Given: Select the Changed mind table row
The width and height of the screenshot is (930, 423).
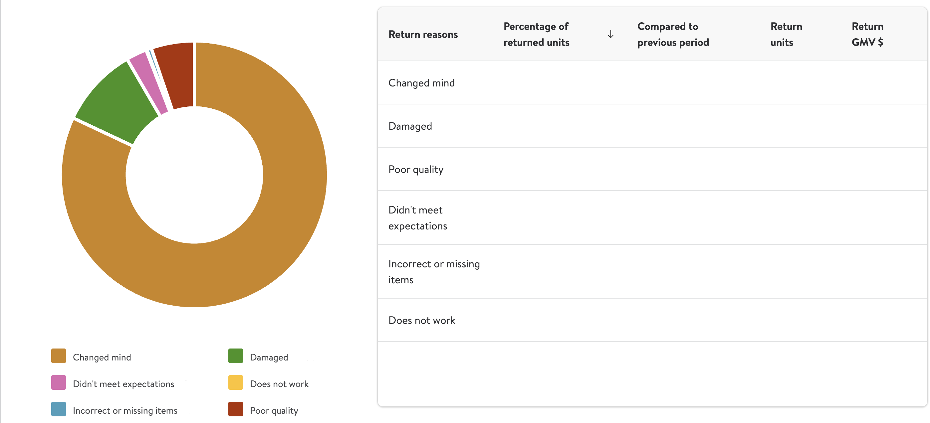Looking at the screenshot, I should point(652,83).
